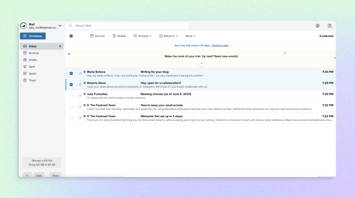Focus the Search Mail field
Image resolution: width=355 pixels, height=198 pixels.
point(127,26)
